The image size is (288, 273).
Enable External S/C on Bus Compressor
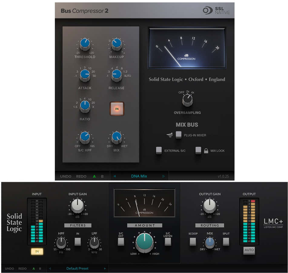159,150
